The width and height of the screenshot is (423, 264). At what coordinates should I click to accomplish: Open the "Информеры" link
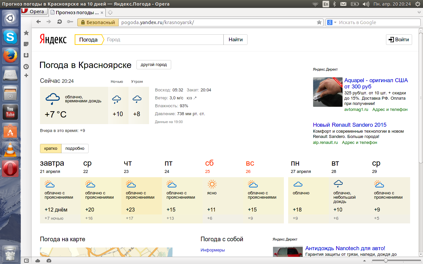[x=212, y=250]
